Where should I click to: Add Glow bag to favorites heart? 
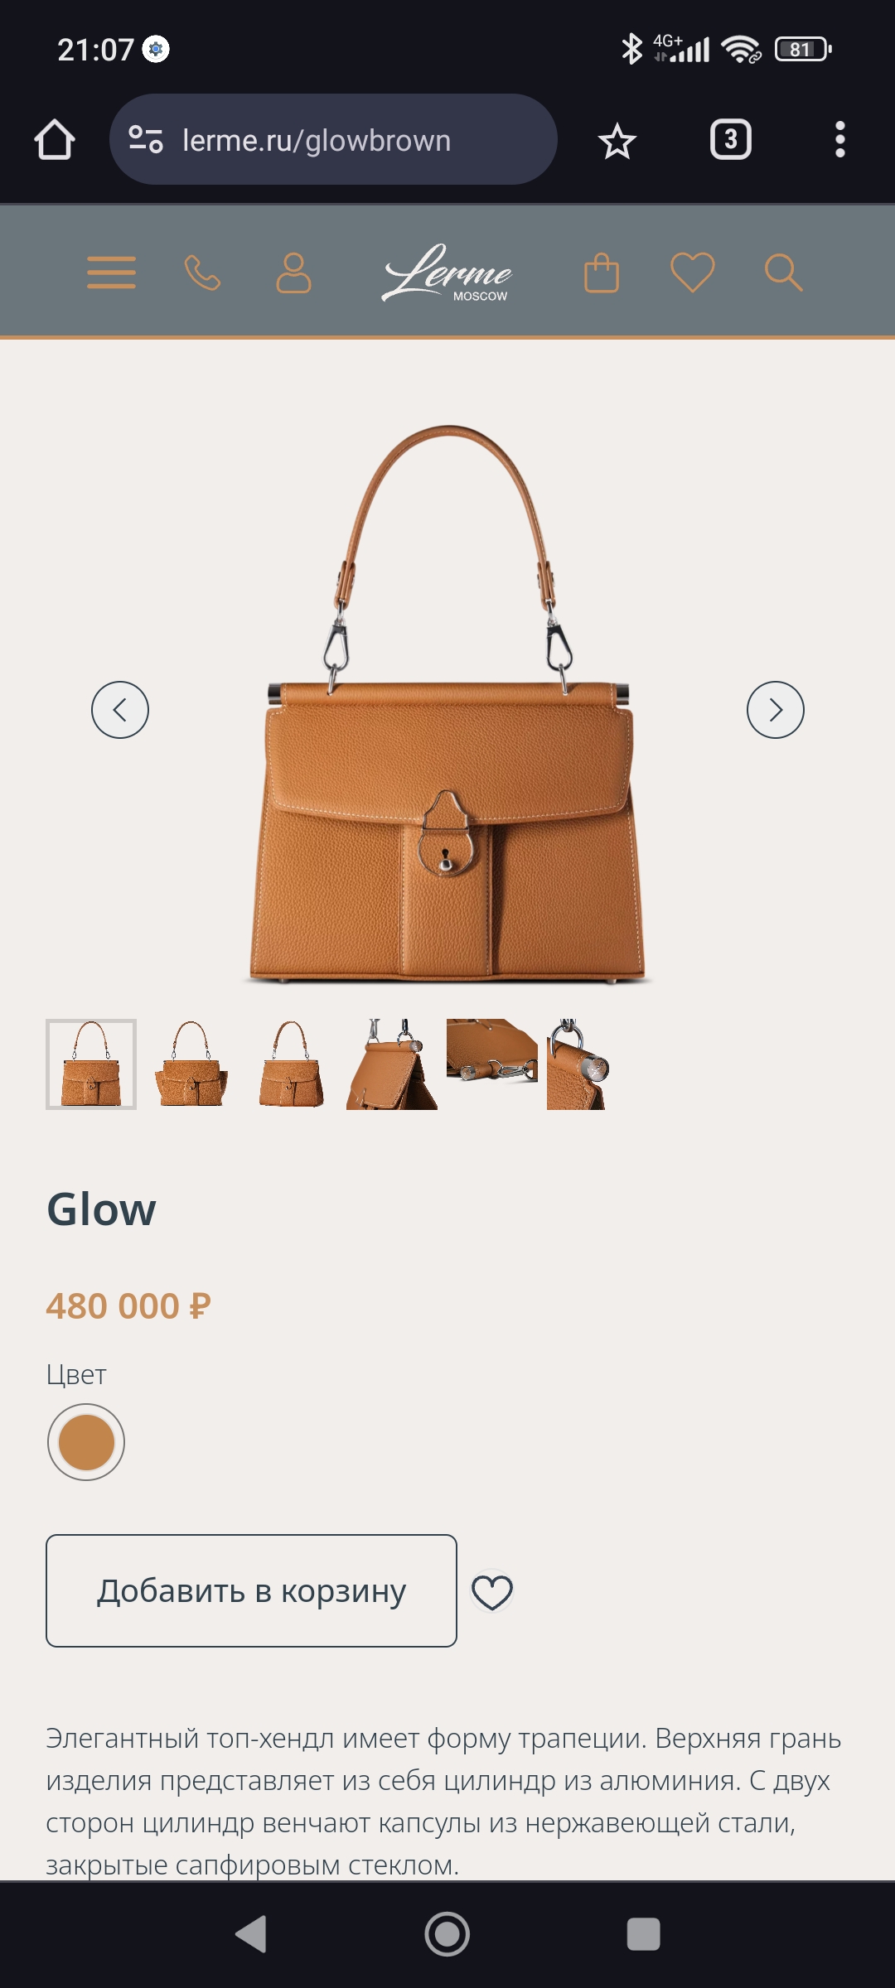click(x=492, y=1592)
